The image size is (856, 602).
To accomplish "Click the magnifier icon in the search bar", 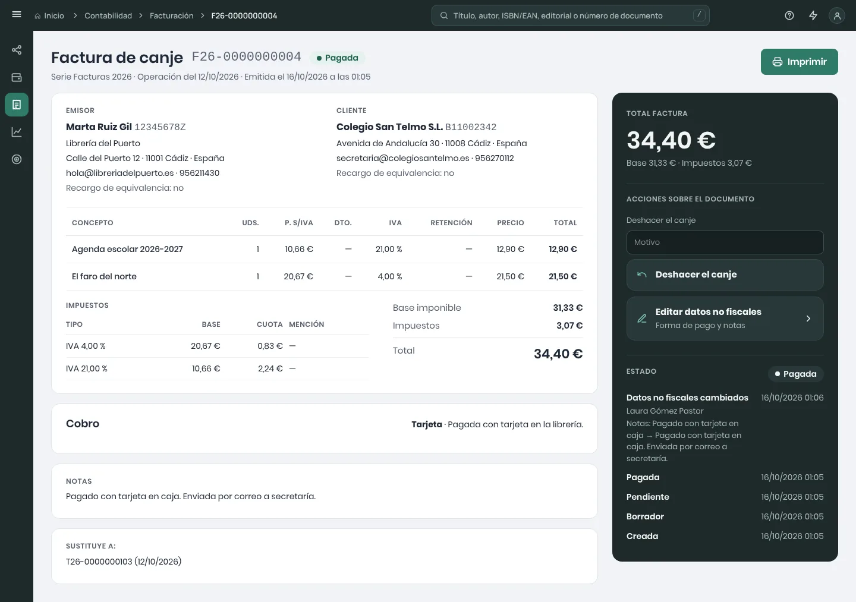I will (444, 15).
